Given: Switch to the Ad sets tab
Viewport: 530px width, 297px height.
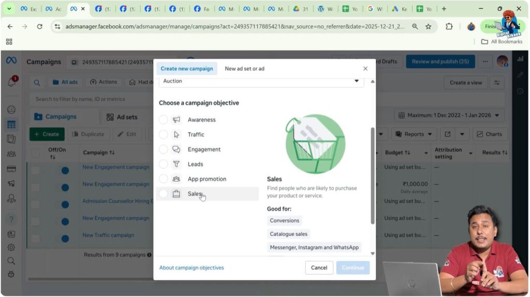Looking at the screenshot, I should click(x=122, y=117).
